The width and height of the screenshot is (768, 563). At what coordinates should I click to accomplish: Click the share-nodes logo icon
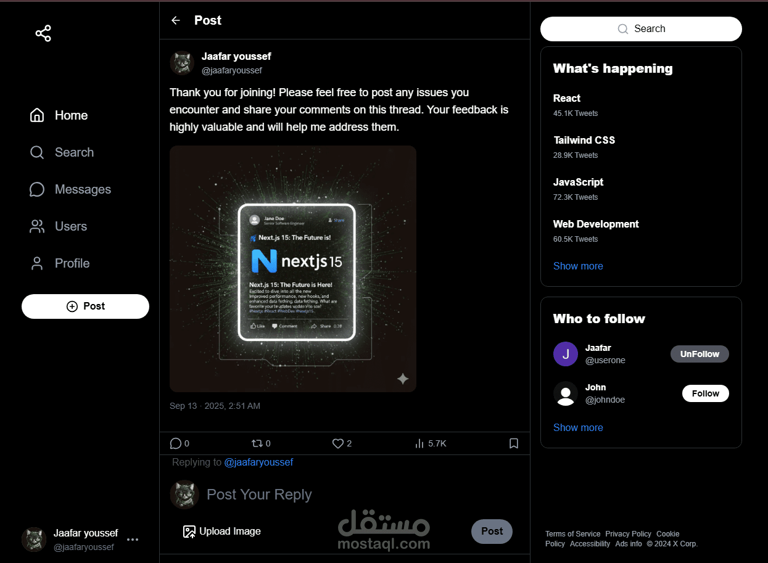(43, 33)
